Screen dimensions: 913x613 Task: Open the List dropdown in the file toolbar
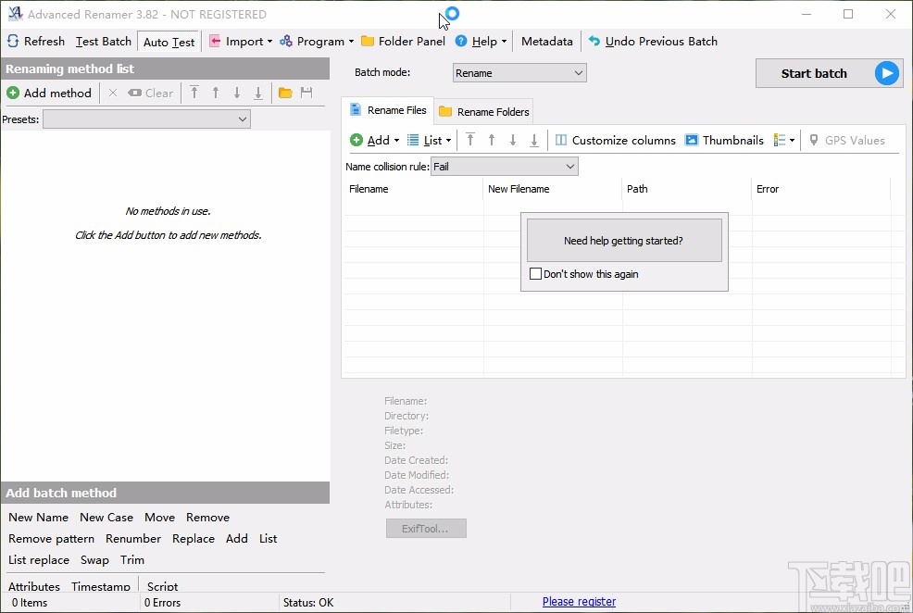[x=429, y=141]
